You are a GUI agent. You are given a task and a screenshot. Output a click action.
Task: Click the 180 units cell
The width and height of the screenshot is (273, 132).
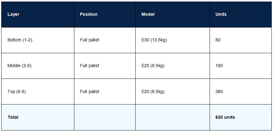pos(241,66)
